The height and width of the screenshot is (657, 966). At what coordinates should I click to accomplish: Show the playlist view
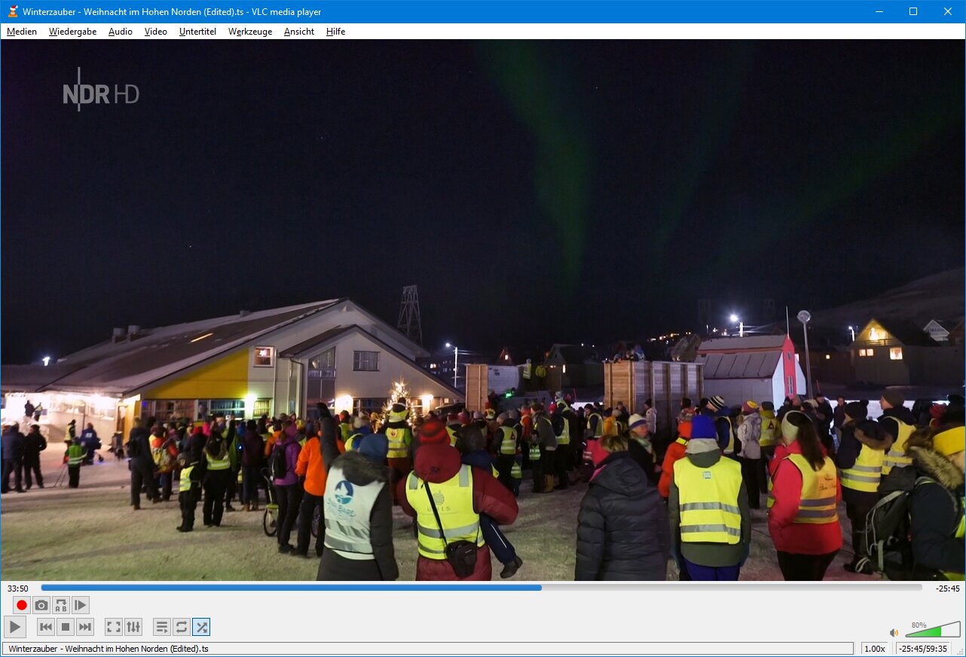[x=161, y=627]
